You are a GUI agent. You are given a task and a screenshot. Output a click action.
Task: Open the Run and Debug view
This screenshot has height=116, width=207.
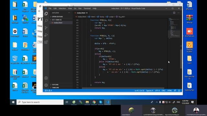click(46, 35)
